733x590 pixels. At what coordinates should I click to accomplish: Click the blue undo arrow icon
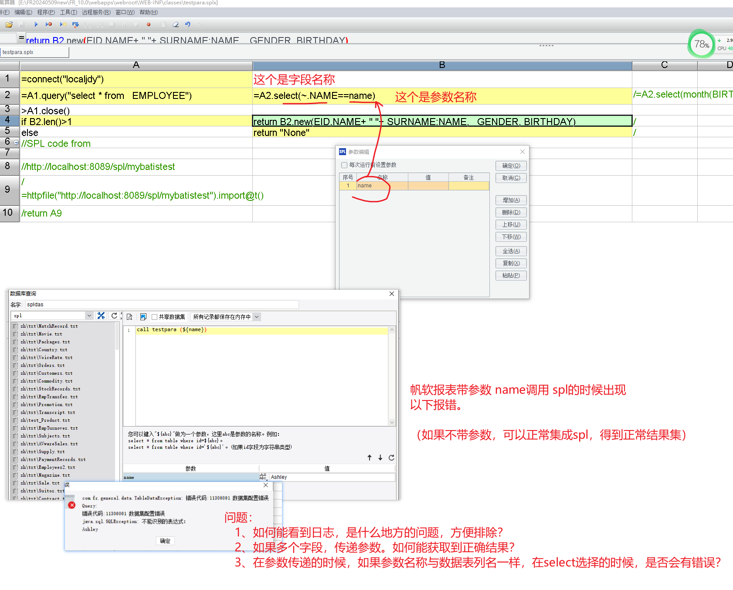[x=188, y=24]
